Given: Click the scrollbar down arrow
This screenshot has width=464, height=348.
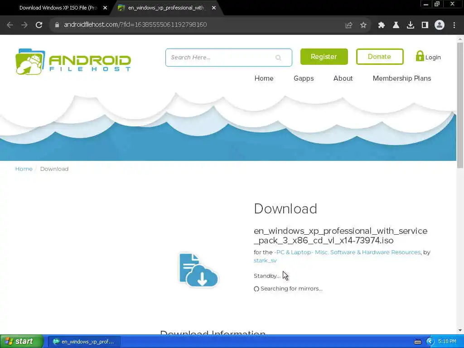Looking at the screenshot, I should (x=460, y=330).
